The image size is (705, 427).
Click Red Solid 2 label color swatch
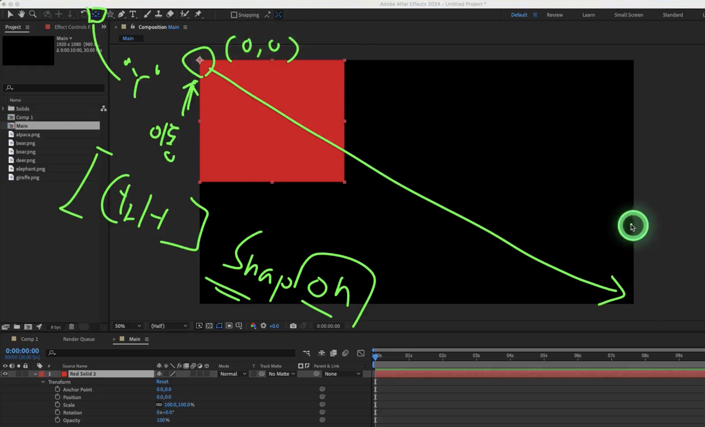pos(42,374)
